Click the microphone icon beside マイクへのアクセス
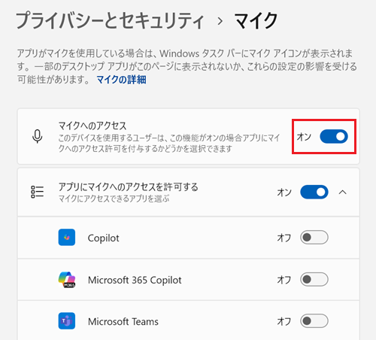Viewport: 376px width, 340px height. coord(38,136)
